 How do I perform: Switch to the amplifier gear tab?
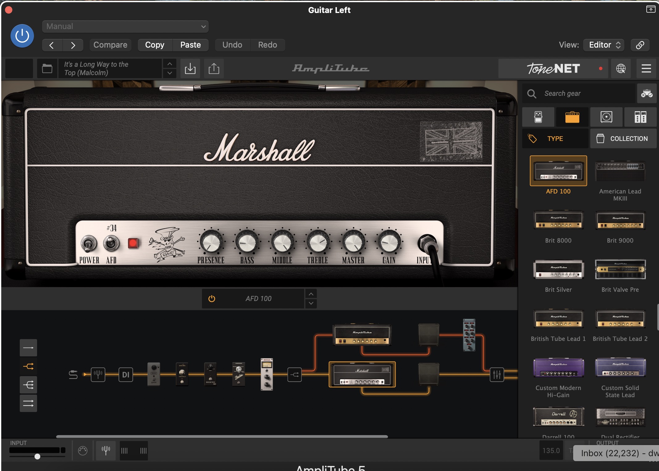(572, 117)
